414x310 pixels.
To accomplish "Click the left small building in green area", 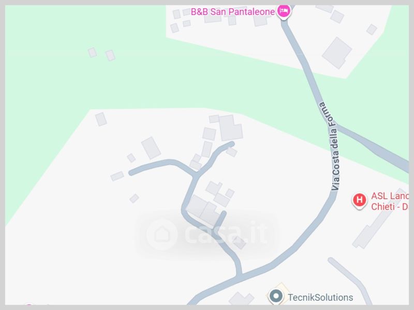I will click(x=92, y=53).
